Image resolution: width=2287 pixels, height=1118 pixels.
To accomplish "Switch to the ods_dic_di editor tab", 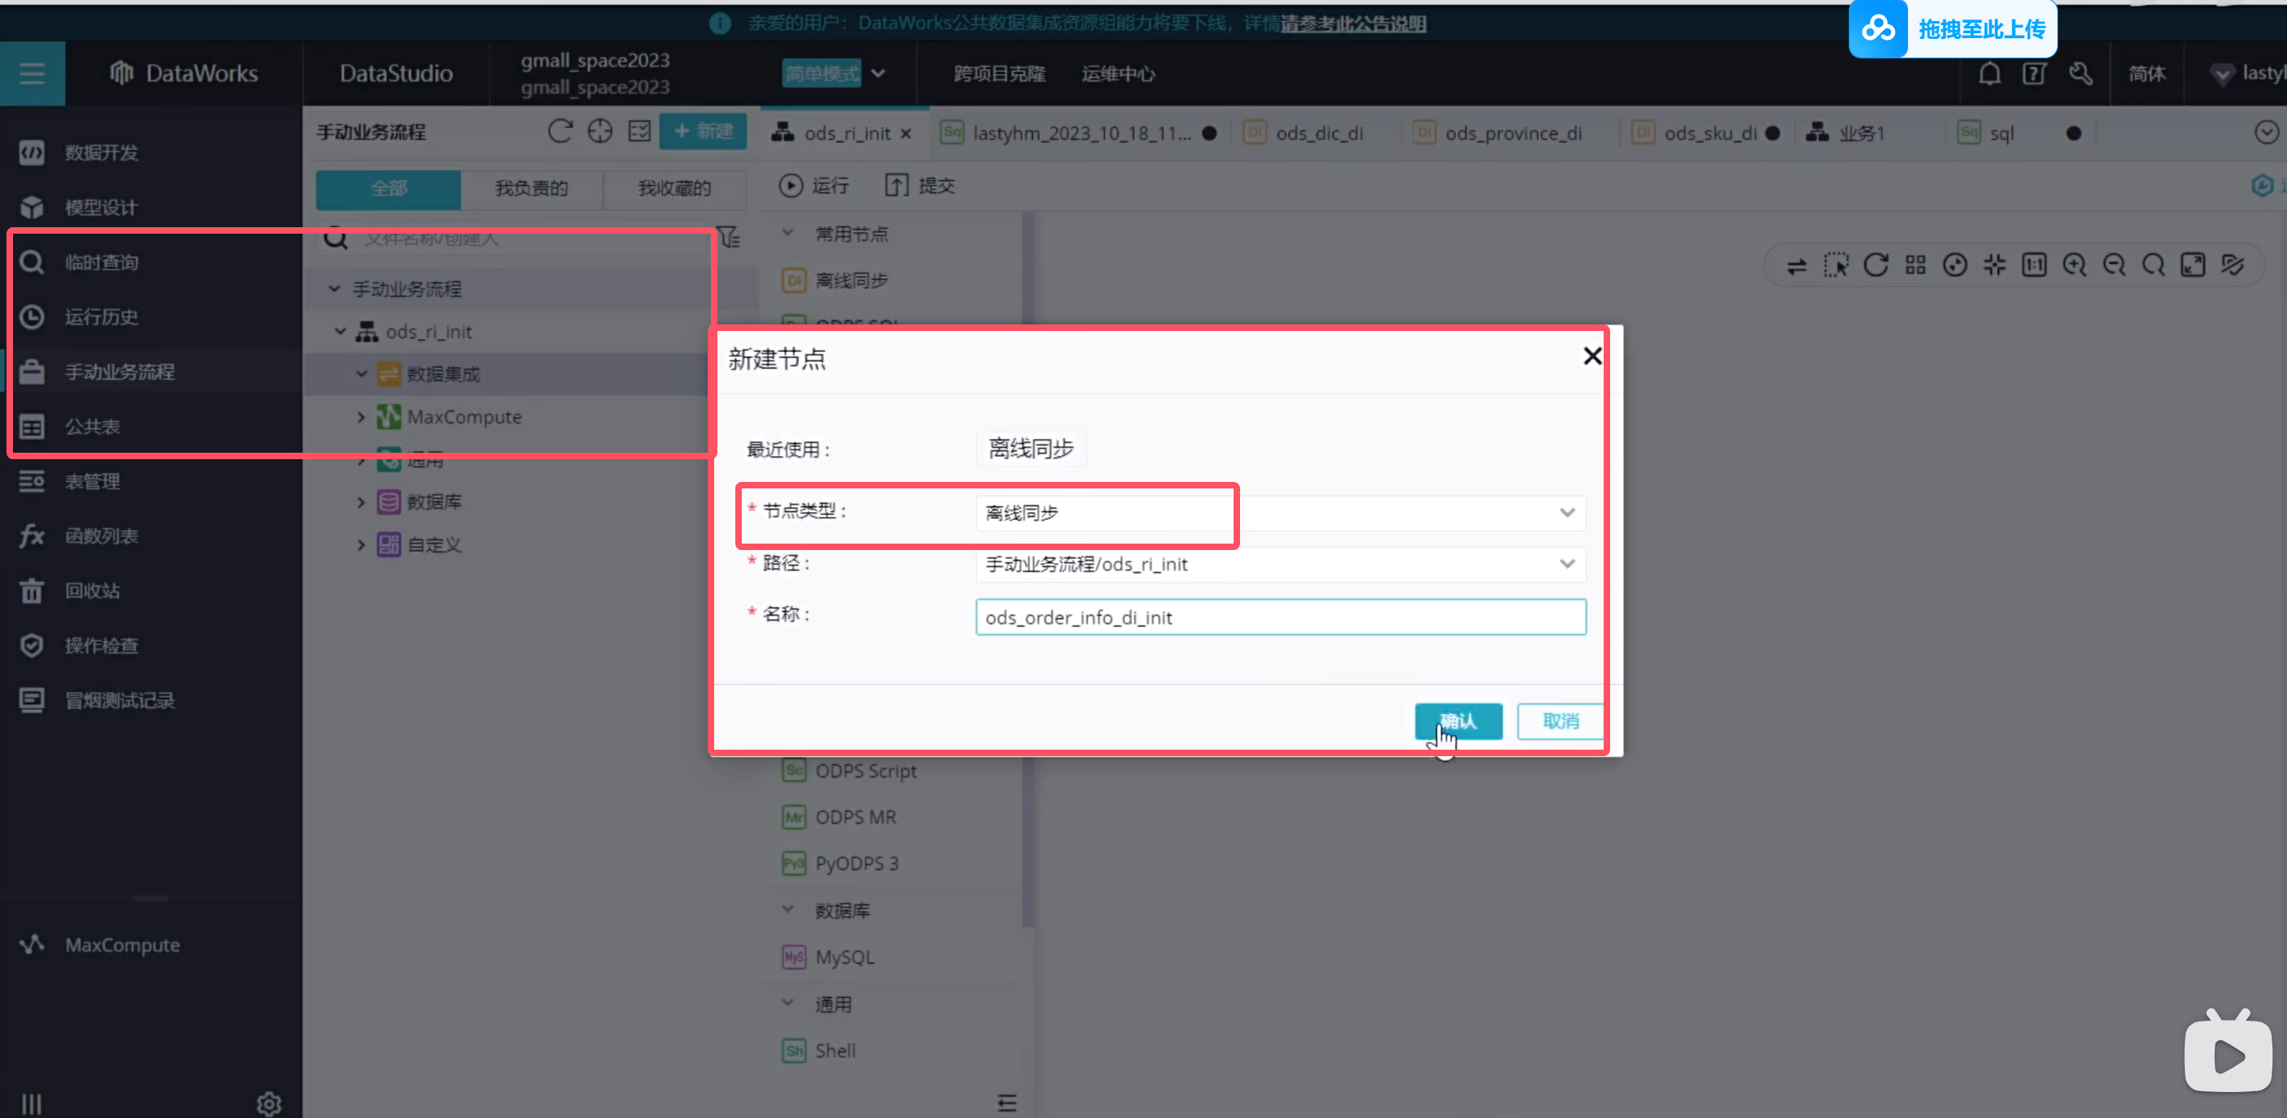I will 1319,133.
